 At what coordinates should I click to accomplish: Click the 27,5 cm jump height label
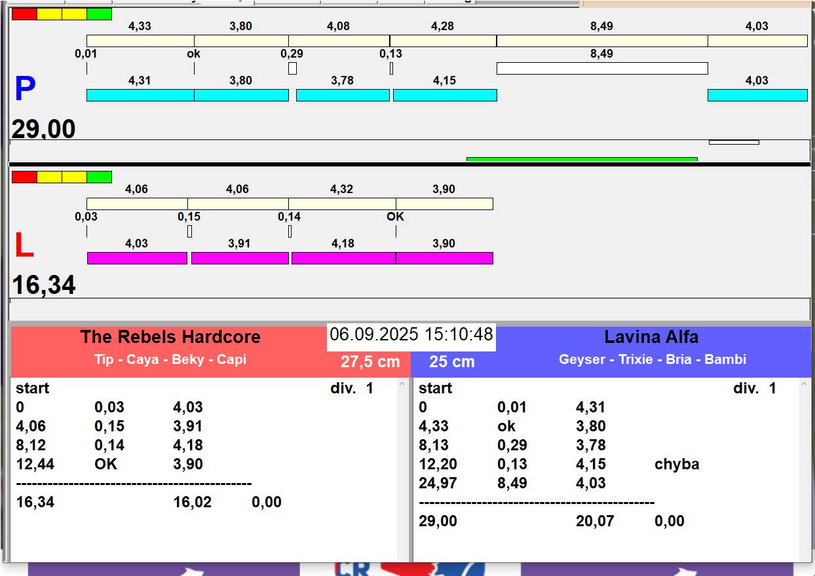[370, 362]
